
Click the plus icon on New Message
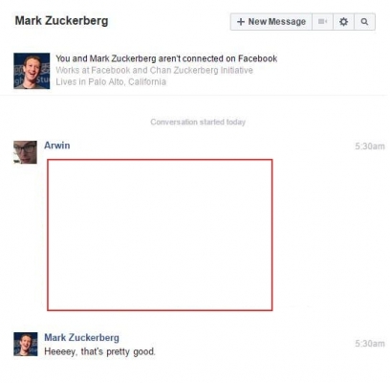(x=241, y=22)
